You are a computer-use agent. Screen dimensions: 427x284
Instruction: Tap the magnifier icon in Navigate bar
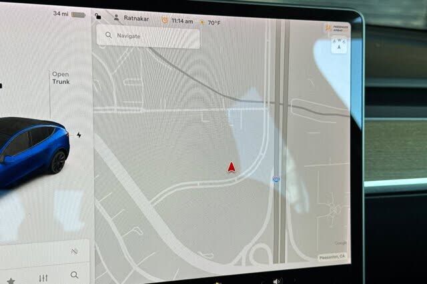108,35
